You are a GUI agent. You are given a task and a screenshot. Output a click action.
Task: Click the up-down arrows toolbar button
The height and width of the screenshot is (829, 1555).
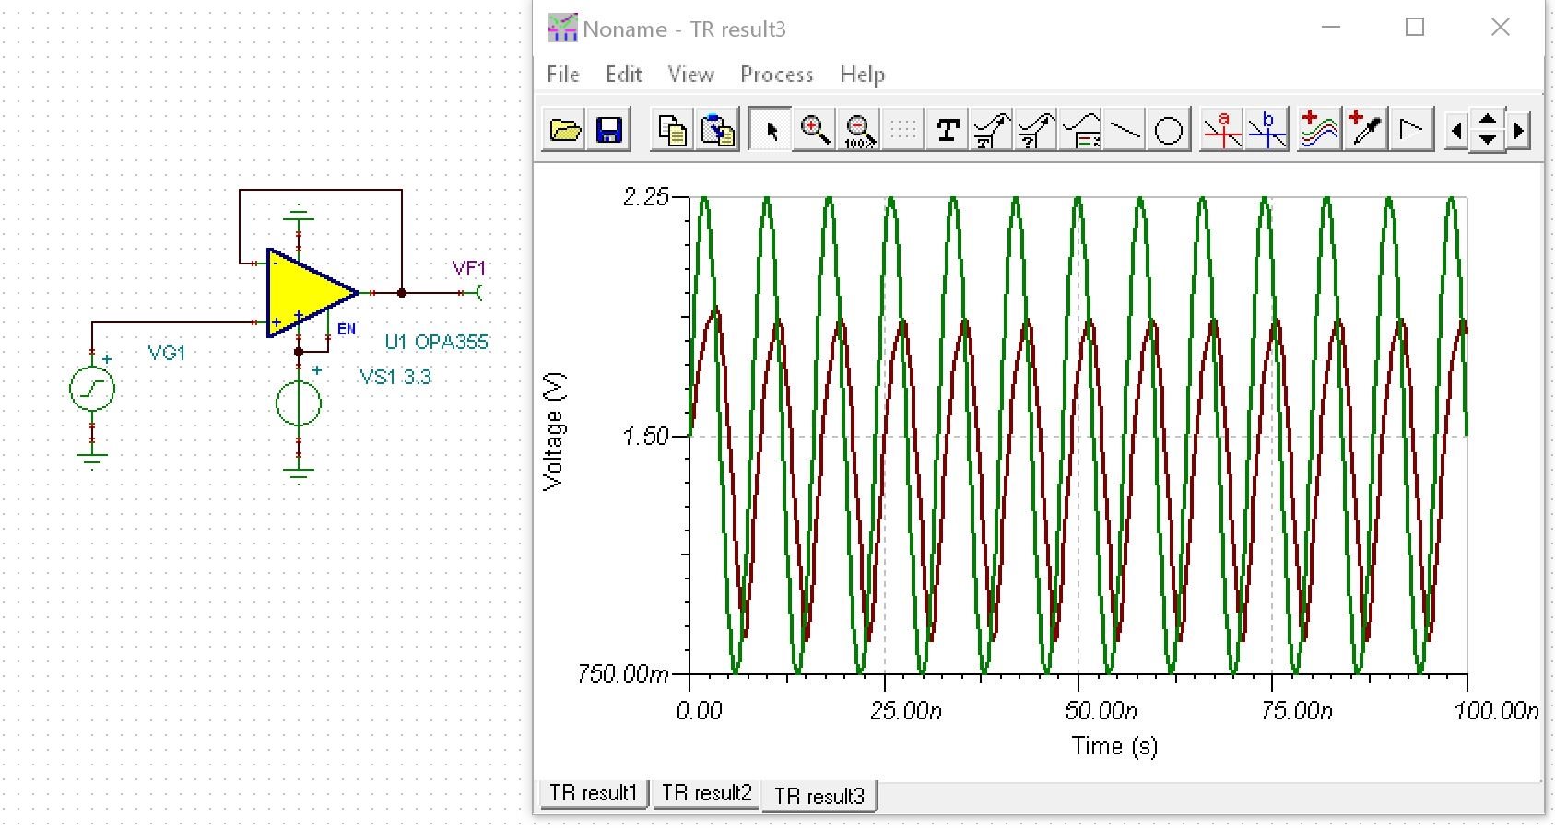point(1488,131)
